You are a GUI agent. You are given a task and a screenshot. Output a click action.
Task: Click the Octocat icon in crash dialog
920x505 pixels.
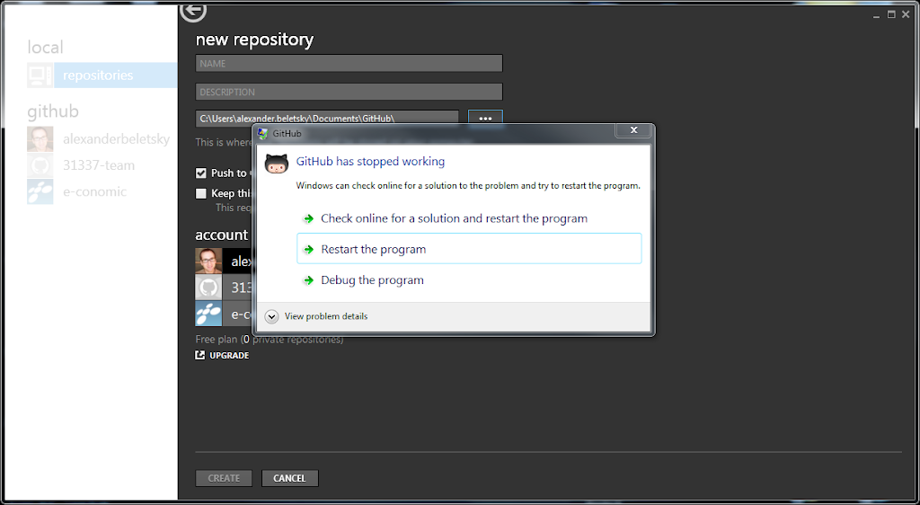click(277, 163)
